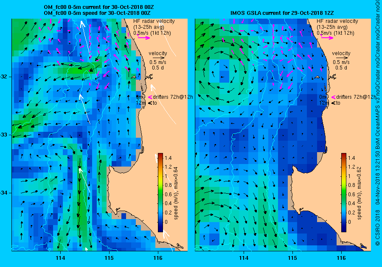Click Rottnest Island on the right map
Viewport: 382px width, 267px height.
coord(317,77)
